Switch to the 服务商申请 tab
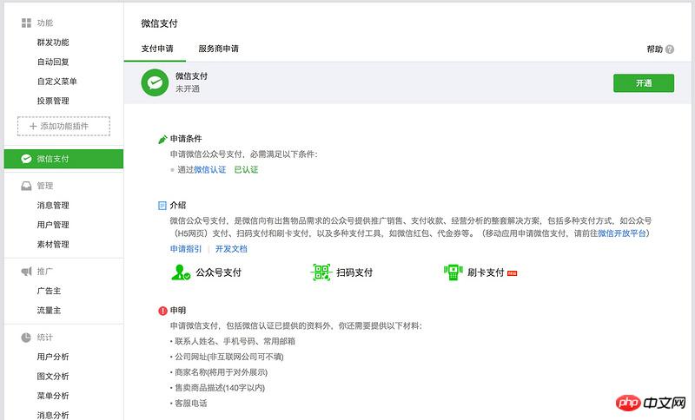 [219, 49]
